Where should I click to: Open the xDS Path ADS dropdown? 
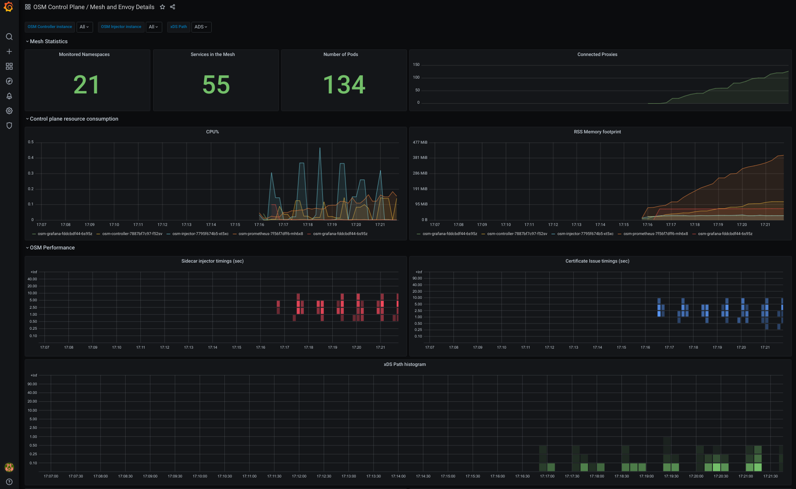tap(201, 27)
